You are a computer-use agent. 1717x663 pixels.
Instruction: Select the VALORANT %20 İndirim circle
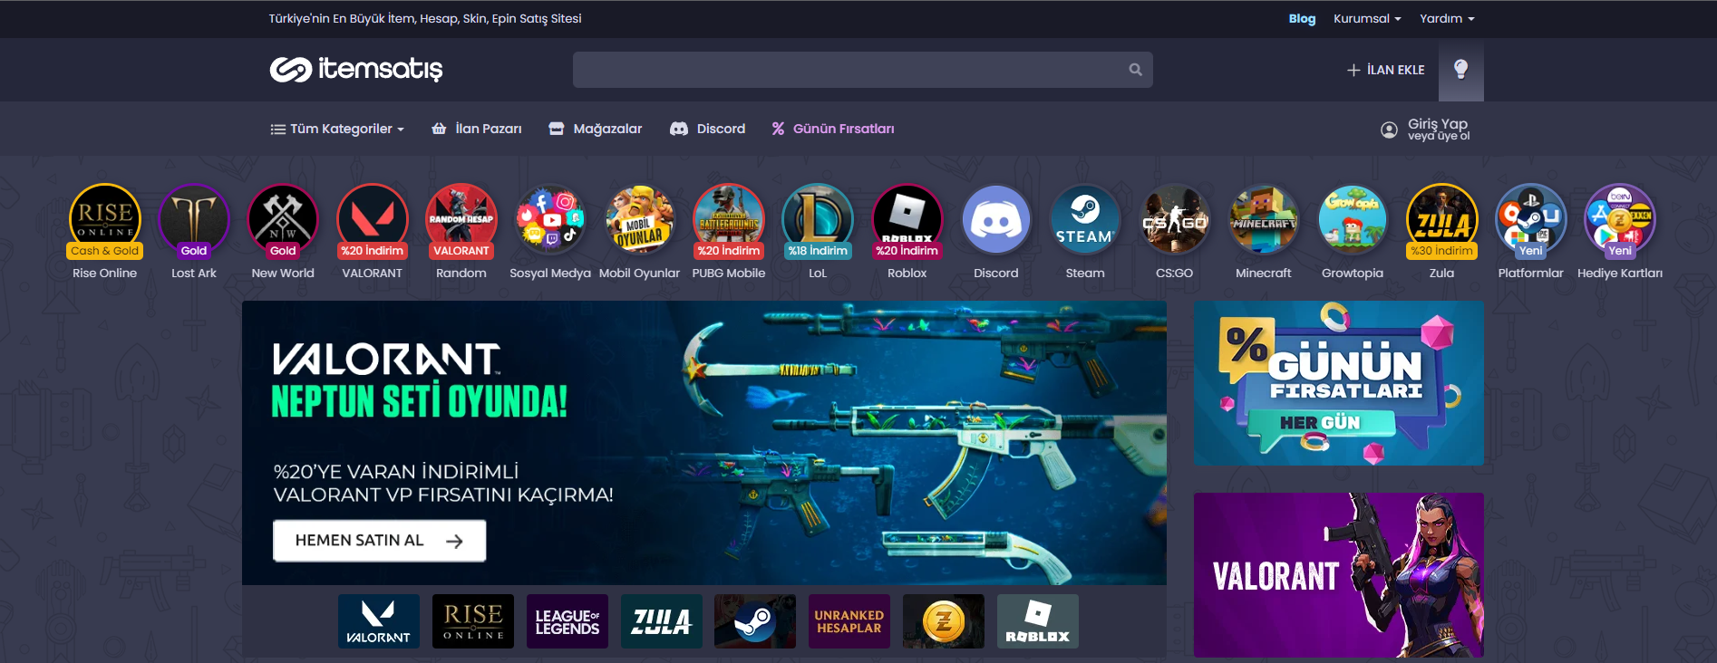tap(372, 220)
